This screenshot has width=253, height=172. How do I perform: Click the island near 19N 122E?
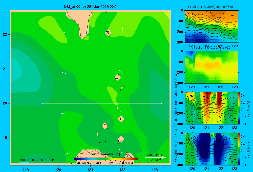121,140
